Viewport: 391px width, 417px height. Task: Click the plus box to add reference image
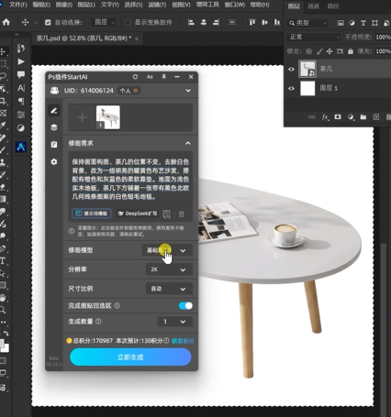tap(82, 117)
